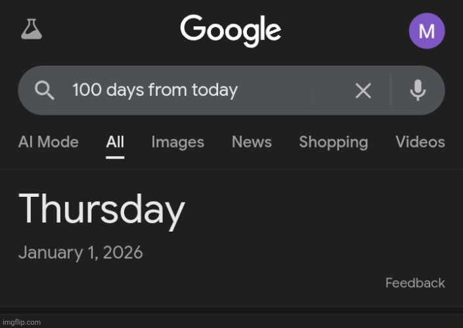
Task: Open the purple M profile avatar
Action: click(x=427, y=31)
